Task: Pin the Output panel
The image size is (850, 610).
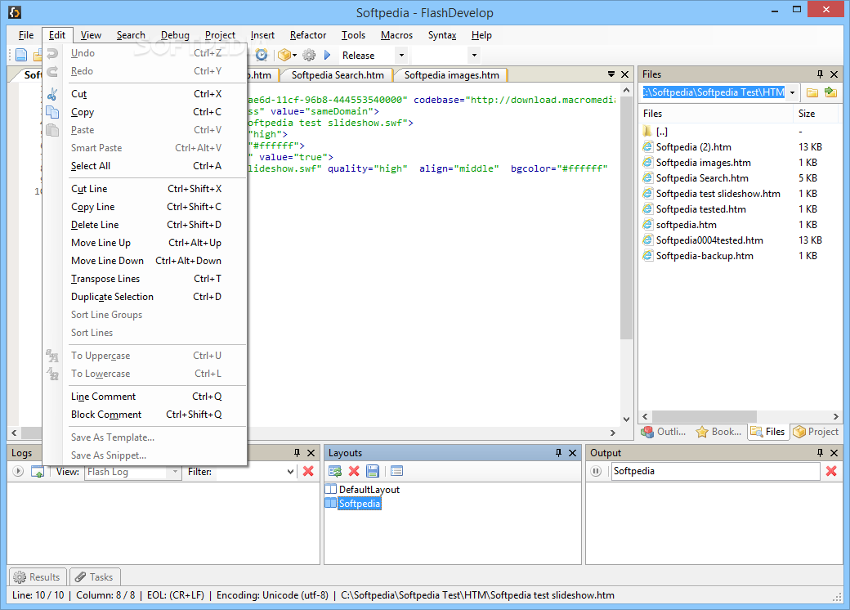Action: [x=820, y=453]
